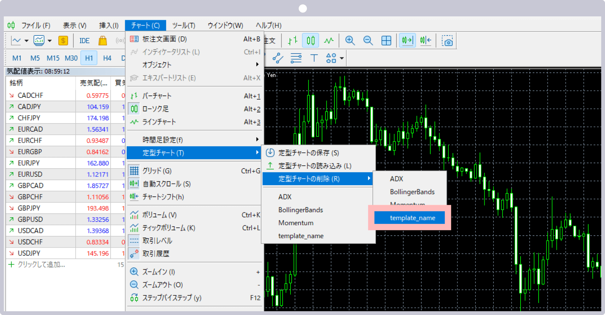Click the screenshot camera icon in toolbar

447,41
